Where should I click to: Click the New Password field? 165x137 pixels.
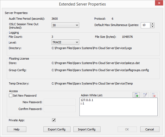[60, 102]
